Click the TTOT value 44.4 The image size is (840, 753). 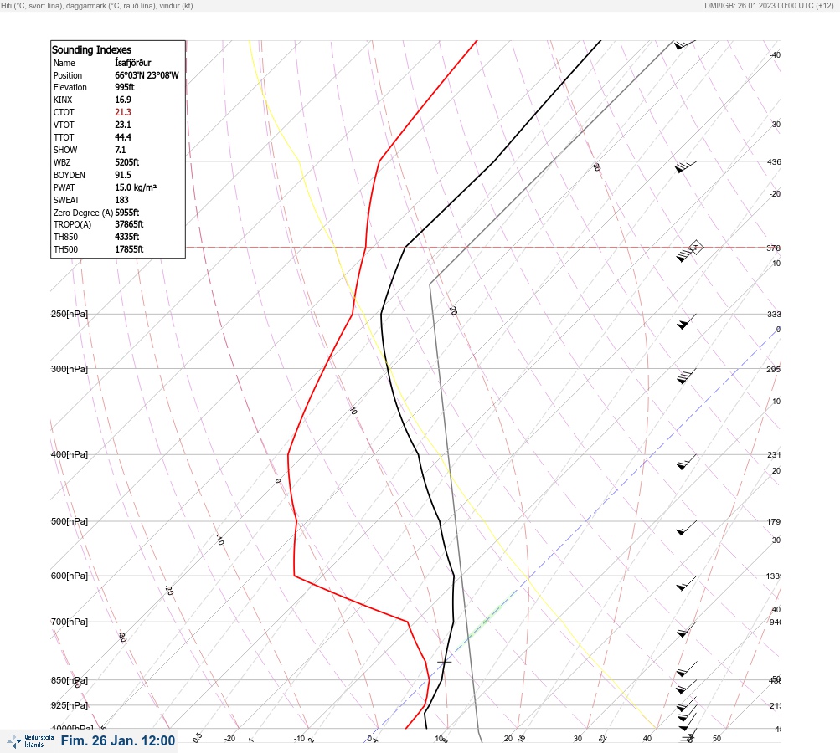(122, 137)
